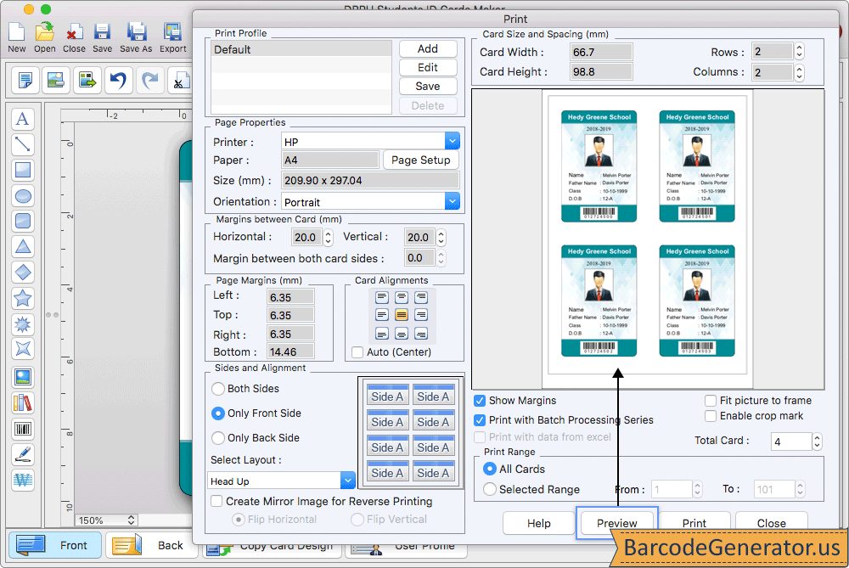Click the Undo arrow icon

[118, 80]
